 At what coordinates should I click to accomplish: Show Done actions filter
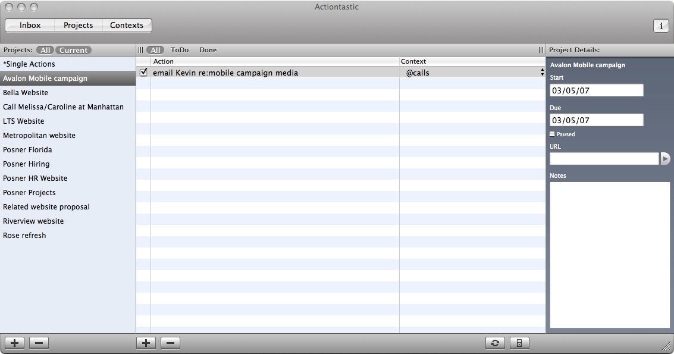pos(208,51)
